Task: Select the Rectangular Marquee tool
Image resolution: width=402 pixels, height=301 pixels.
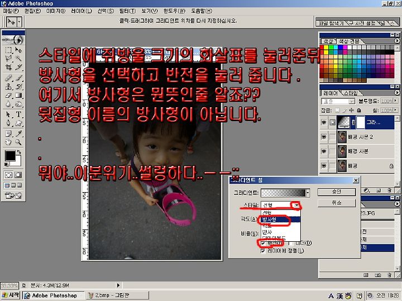Action: (x=8, y=50)
